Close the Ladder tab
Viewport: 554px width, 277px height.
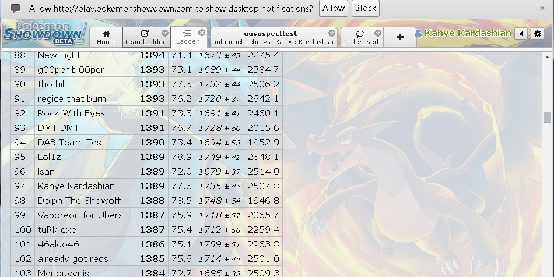(x=201, y=33)
